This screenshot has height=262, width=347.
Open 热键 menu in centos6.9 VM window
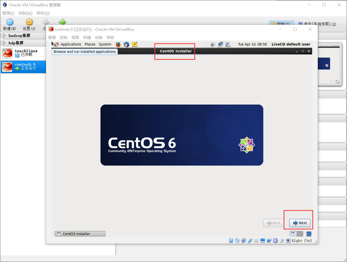[x=87, y=38]
